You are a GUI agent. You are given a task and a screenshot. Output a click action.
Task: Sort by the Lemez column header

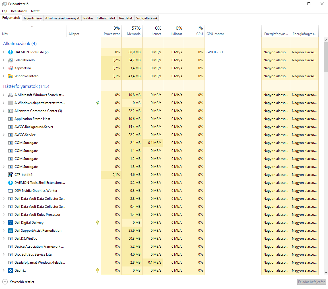coord(153,31)
